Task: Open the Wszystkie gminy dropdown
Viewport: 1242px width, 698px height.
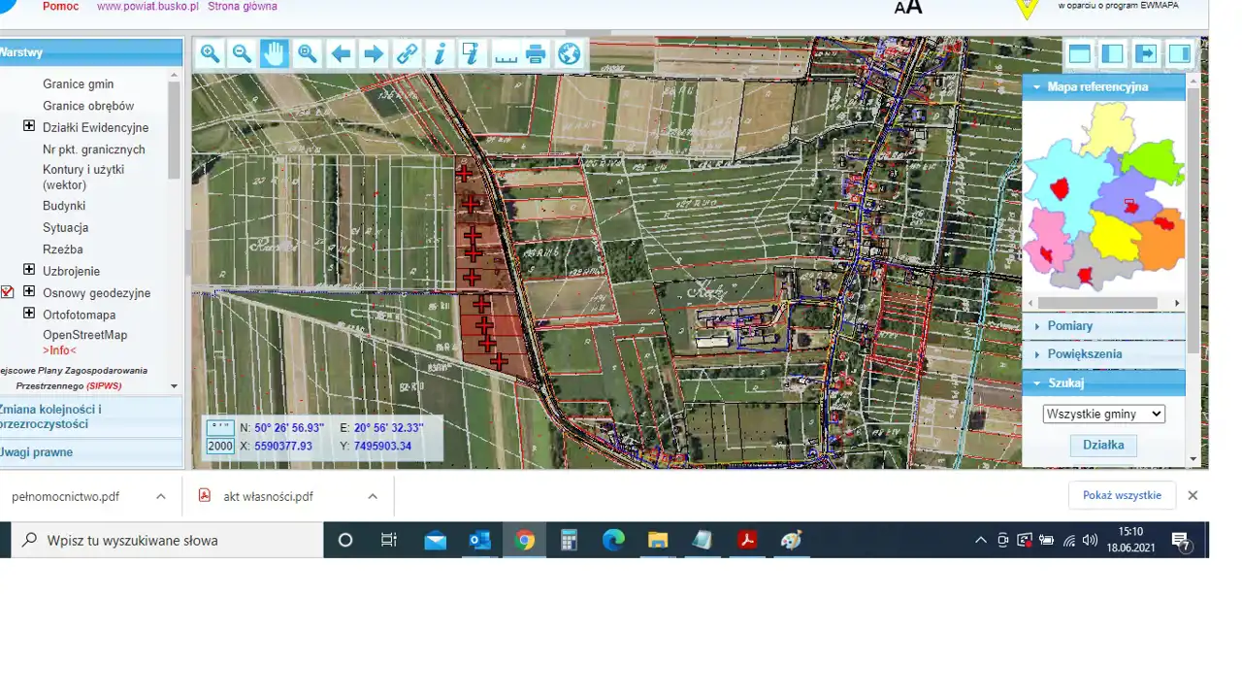Action: [x=1103, y=414]
